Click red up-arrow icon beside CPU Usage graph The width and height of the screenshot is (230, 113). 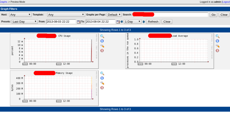(x=102, y=51)
